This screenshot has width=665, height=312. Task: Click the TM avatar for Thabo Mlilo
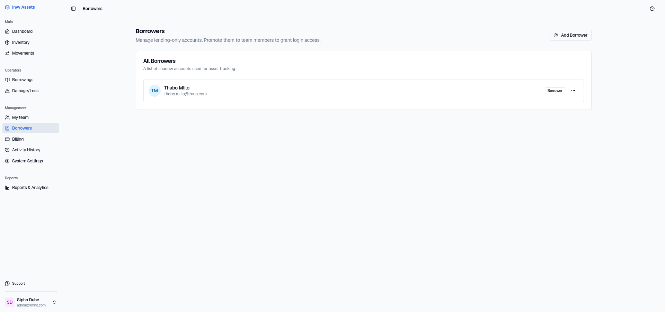(154, 91)
